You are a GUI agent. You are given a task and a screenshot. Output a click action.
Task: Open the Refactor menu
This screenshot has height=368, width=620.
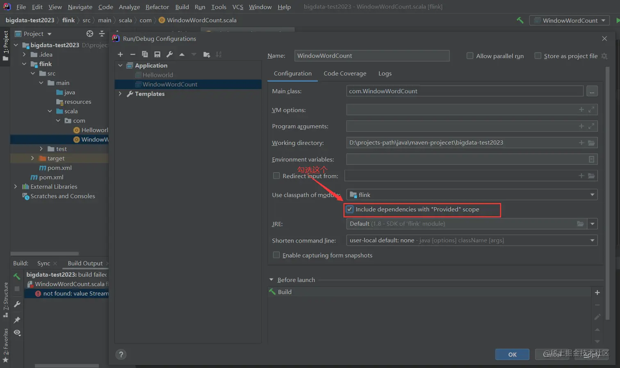[x=157, y=7]
